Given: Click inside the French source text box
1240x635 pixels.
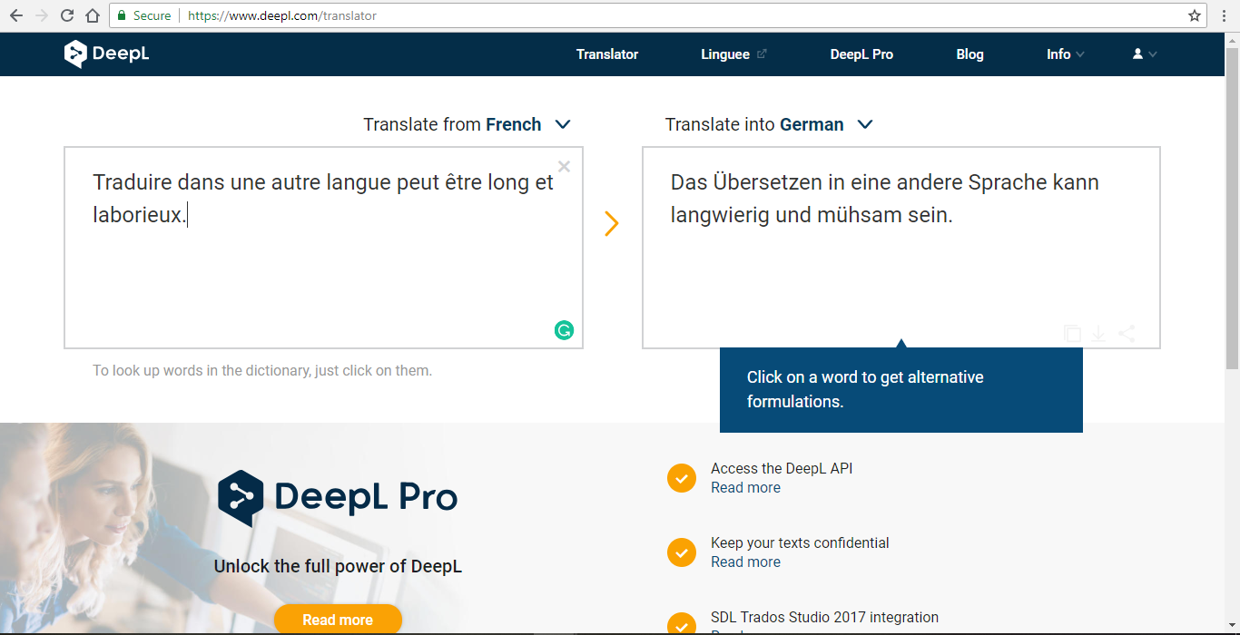Looking at the screenshot, I should pyautogui.click(x=323, y=248).
